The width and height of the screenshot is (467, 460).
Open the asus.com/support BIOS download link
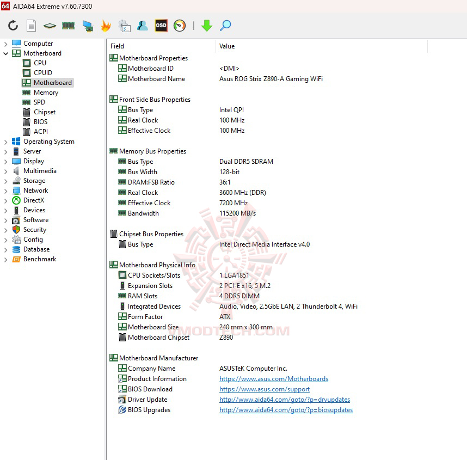[x=265, y=389]
